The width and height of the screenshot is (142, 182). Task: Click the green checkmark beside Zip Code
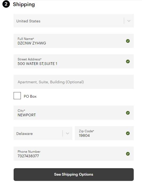(128, 133)
